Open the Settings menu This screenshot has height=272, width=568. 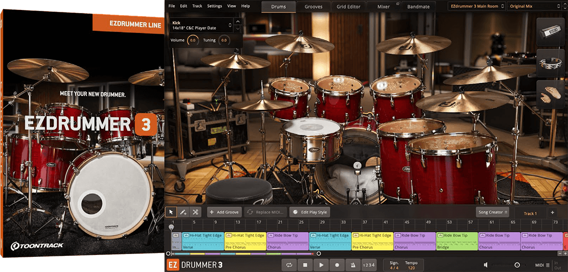pos(214,6)
